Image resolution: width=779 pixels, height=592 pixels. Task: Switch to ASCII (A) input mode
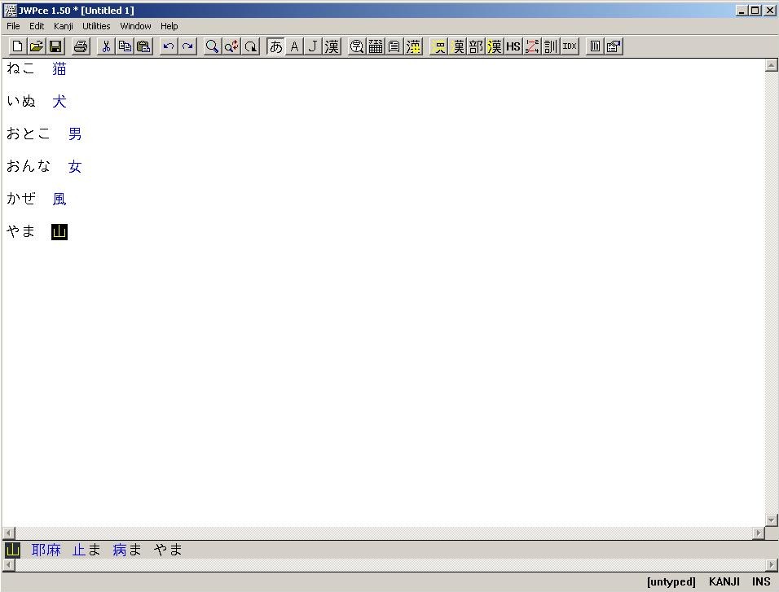click(295, 46)
